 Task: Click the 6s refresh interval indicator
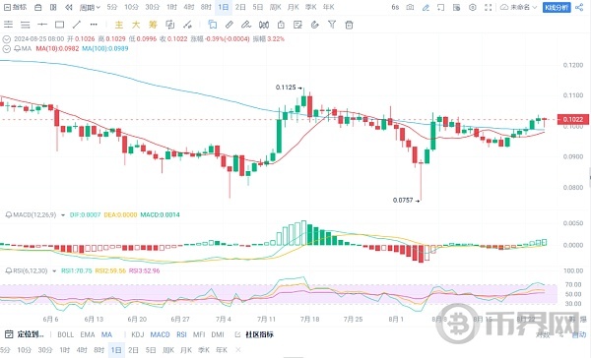pyautogui.click(x=395, y=7)
